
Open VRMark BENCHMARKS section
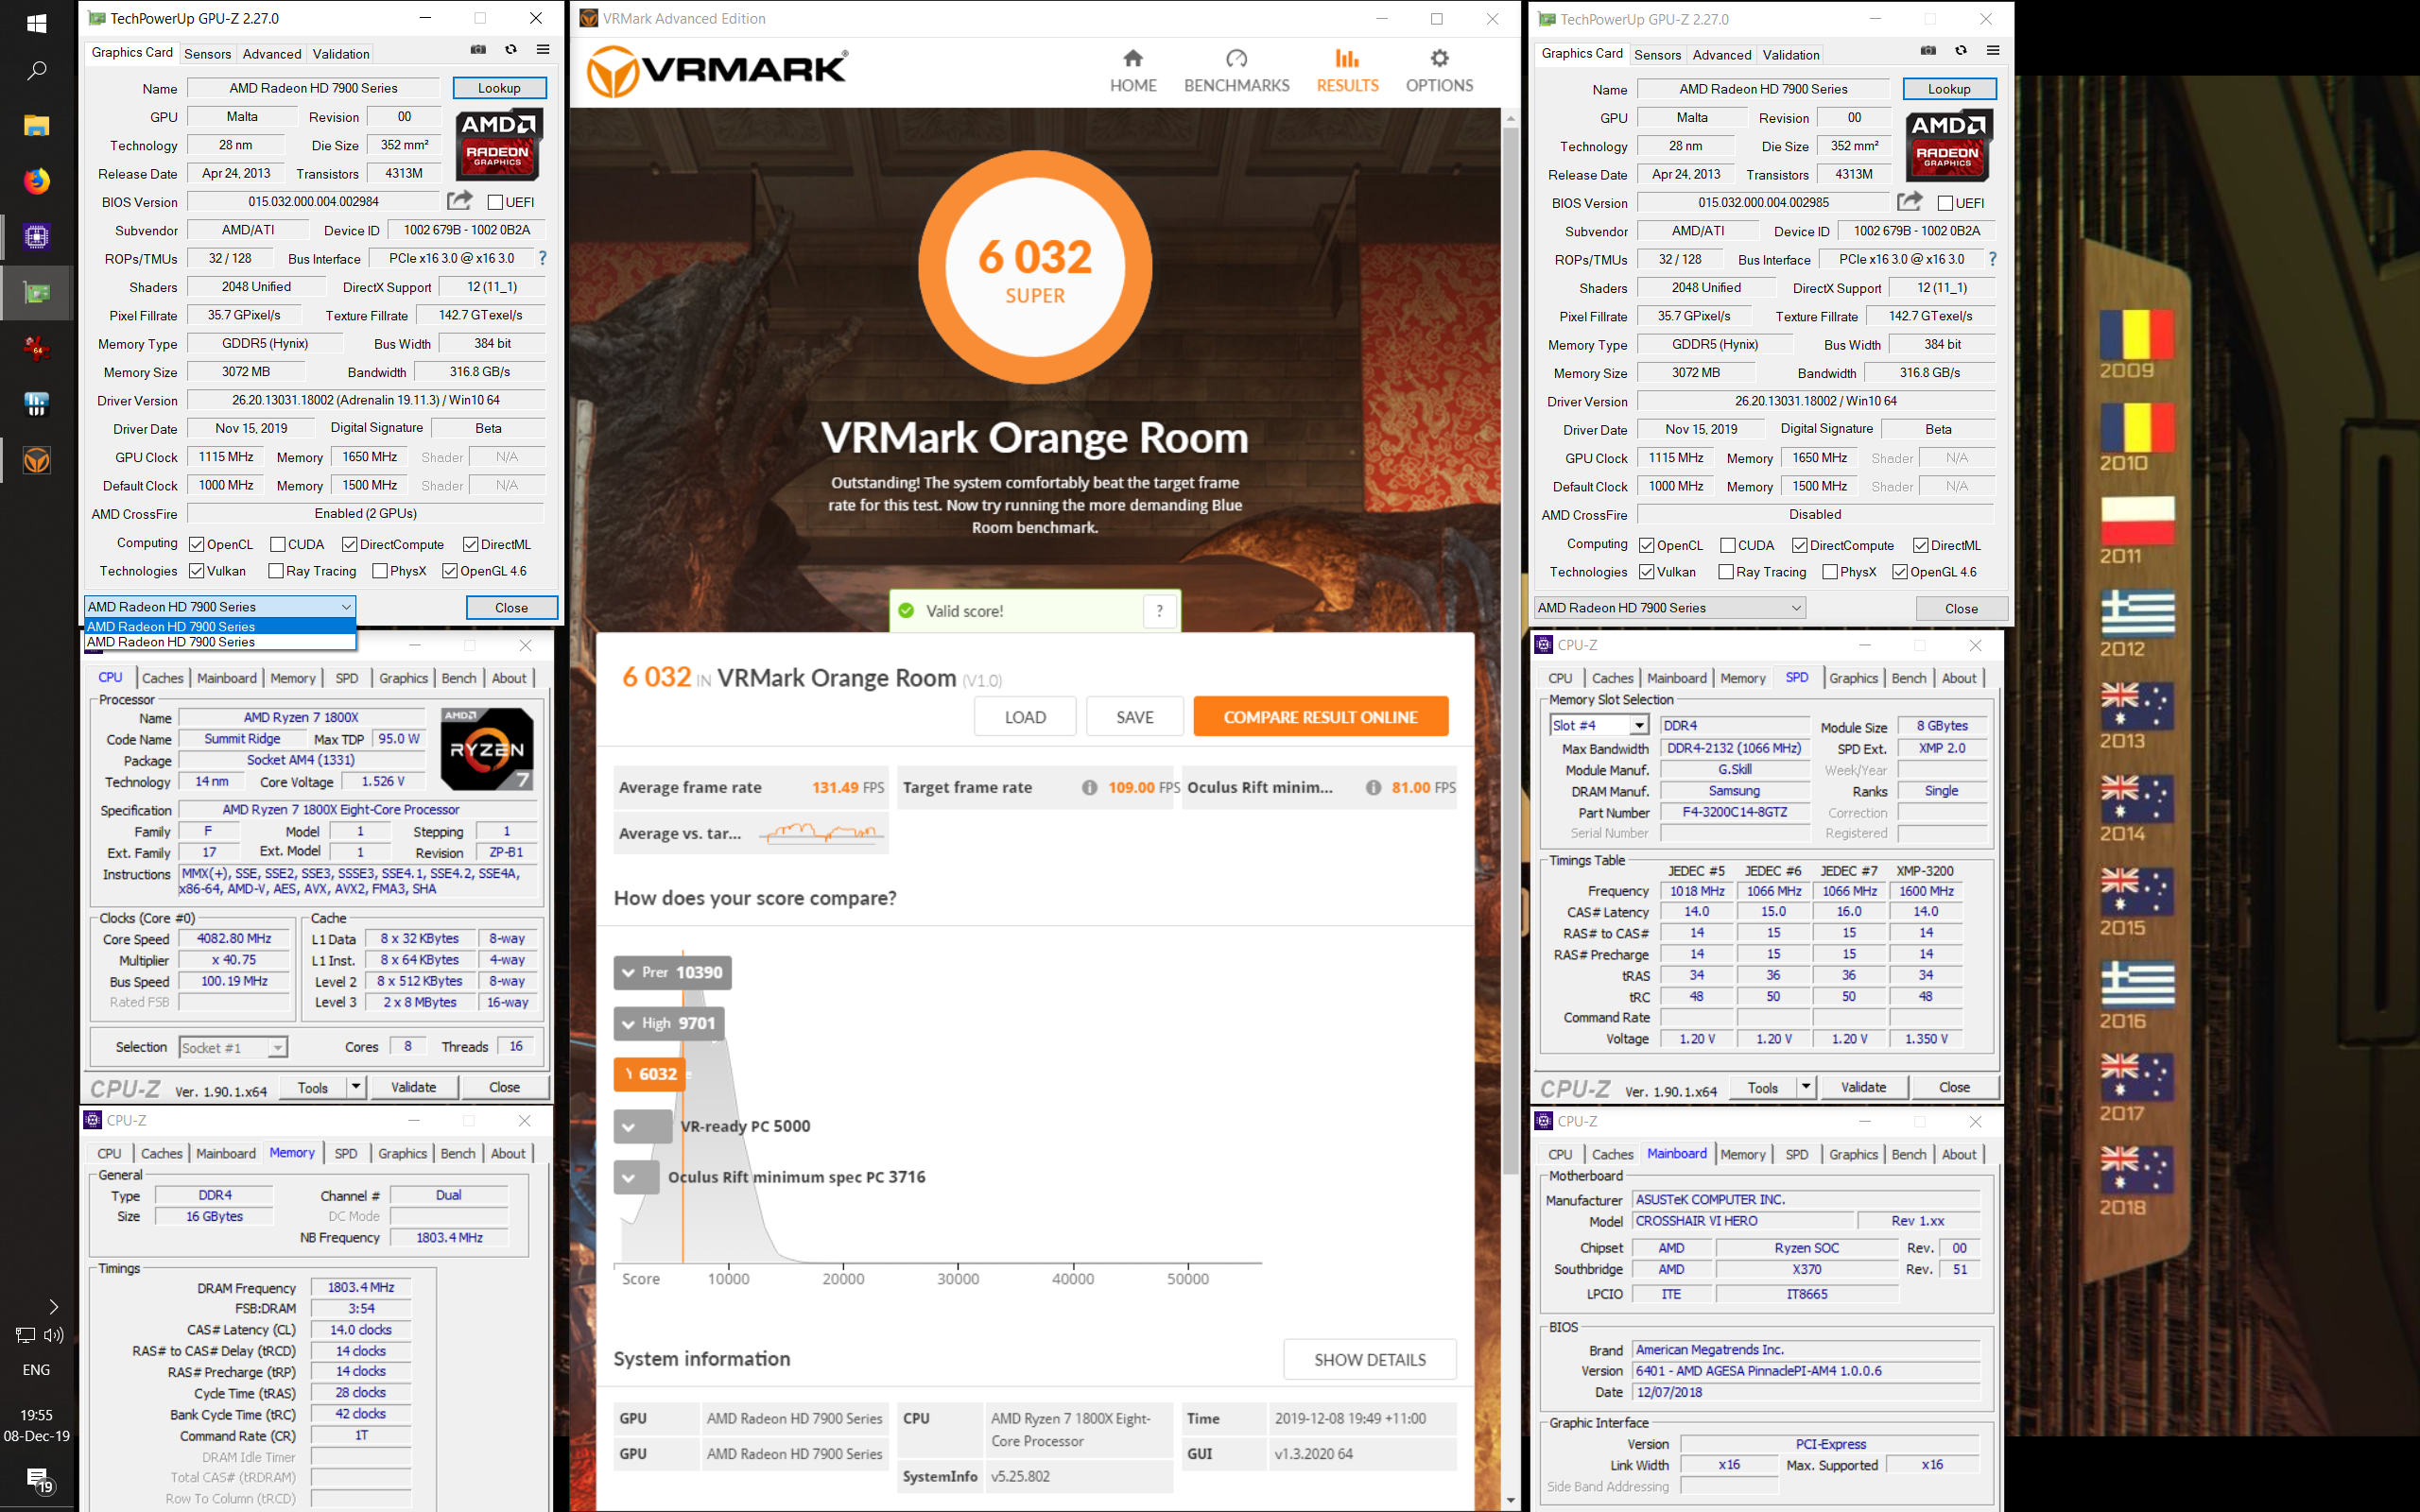point(1236,71)
